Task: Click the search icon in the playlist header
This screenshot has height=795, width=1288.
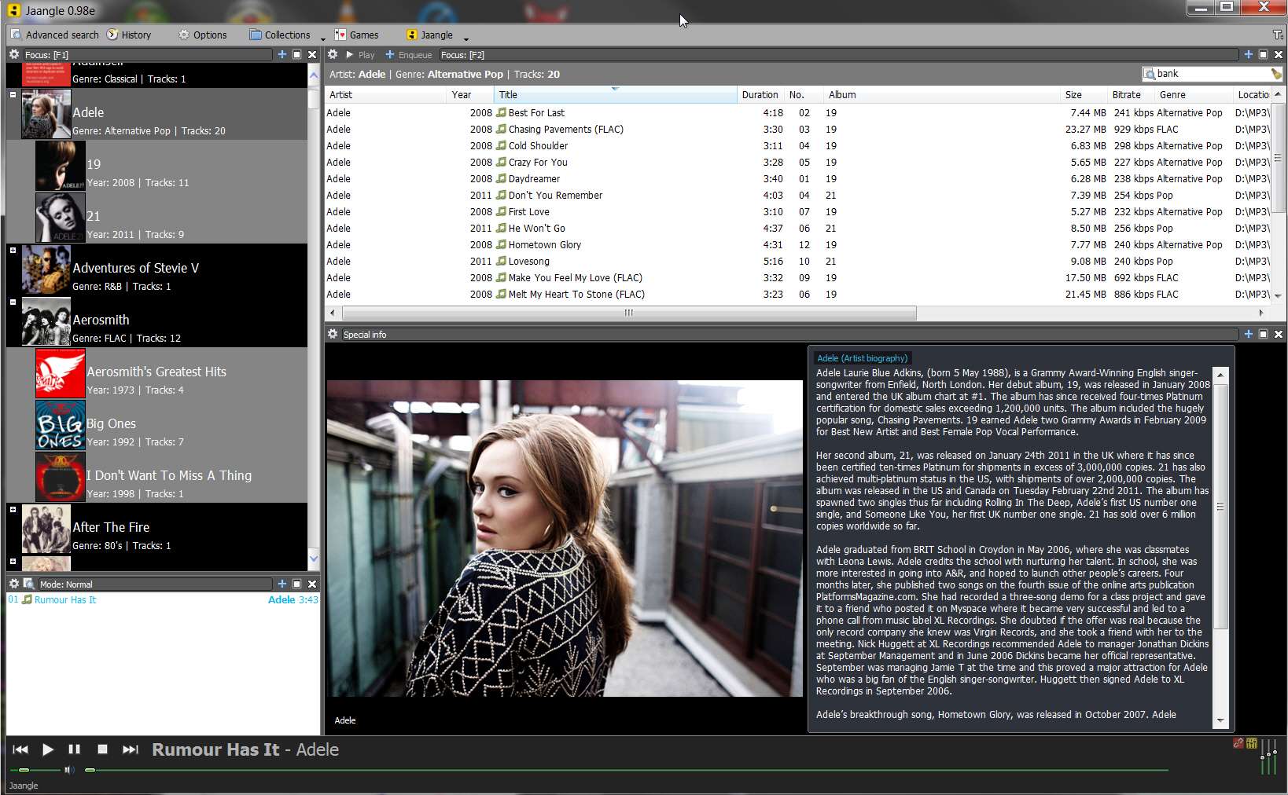Action: [x=29, y=584]
